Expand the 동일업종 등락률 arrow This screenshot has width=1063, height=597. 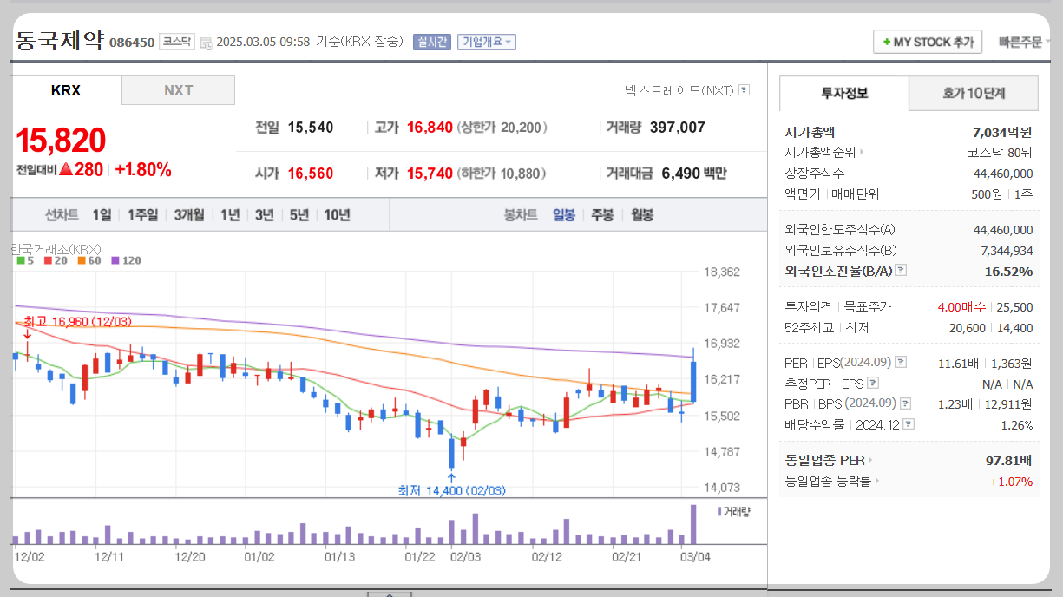(x=876, y=481)
